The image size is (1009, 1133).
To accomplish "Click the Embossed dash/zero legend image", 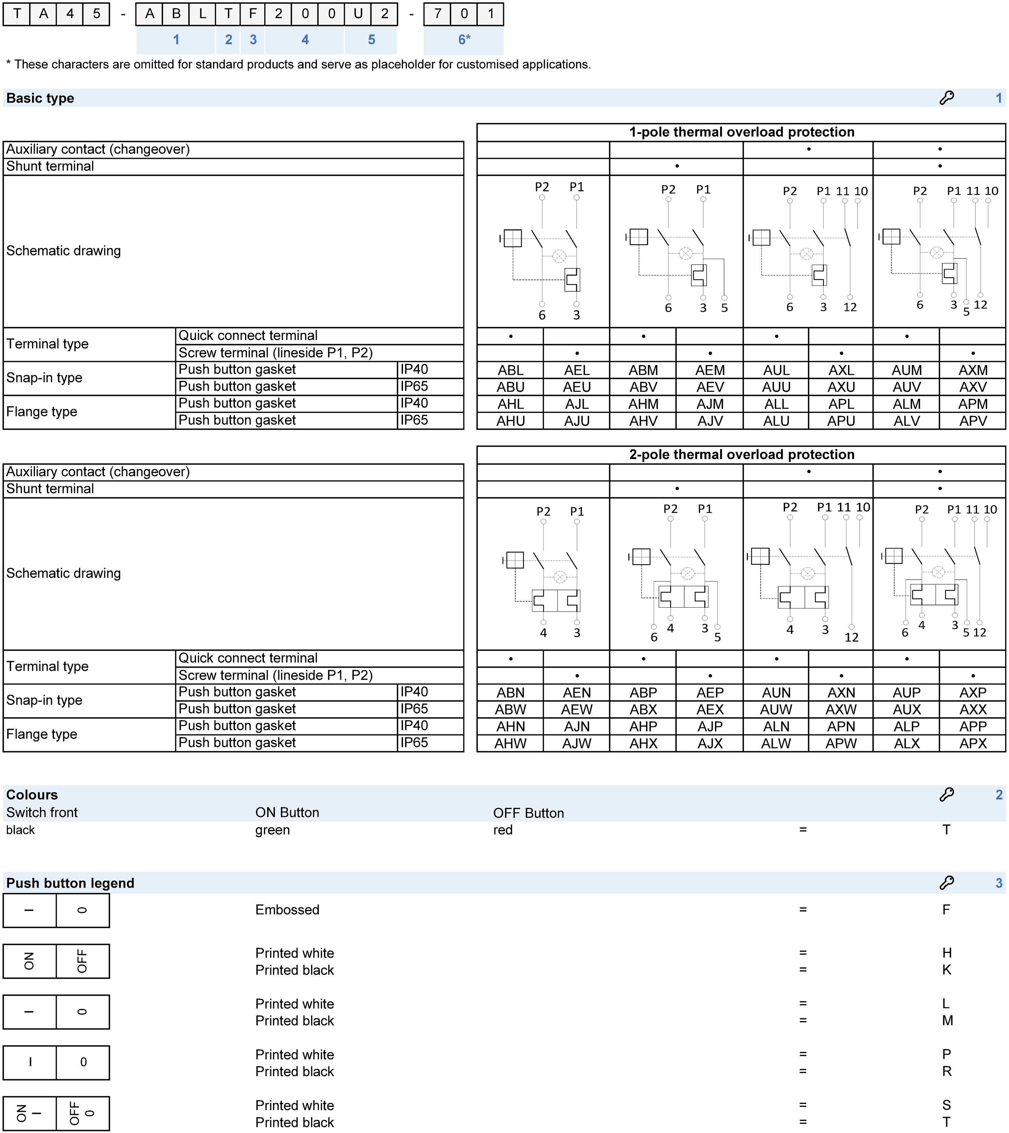I will point(56,910).
